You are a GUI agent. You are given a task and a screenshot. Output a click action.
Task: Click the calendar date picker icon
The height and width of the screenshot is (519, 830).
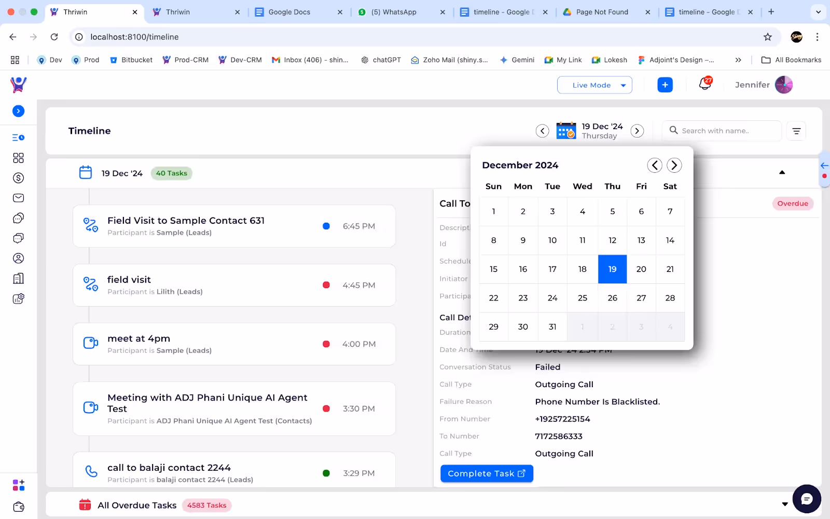coord(566,131)
